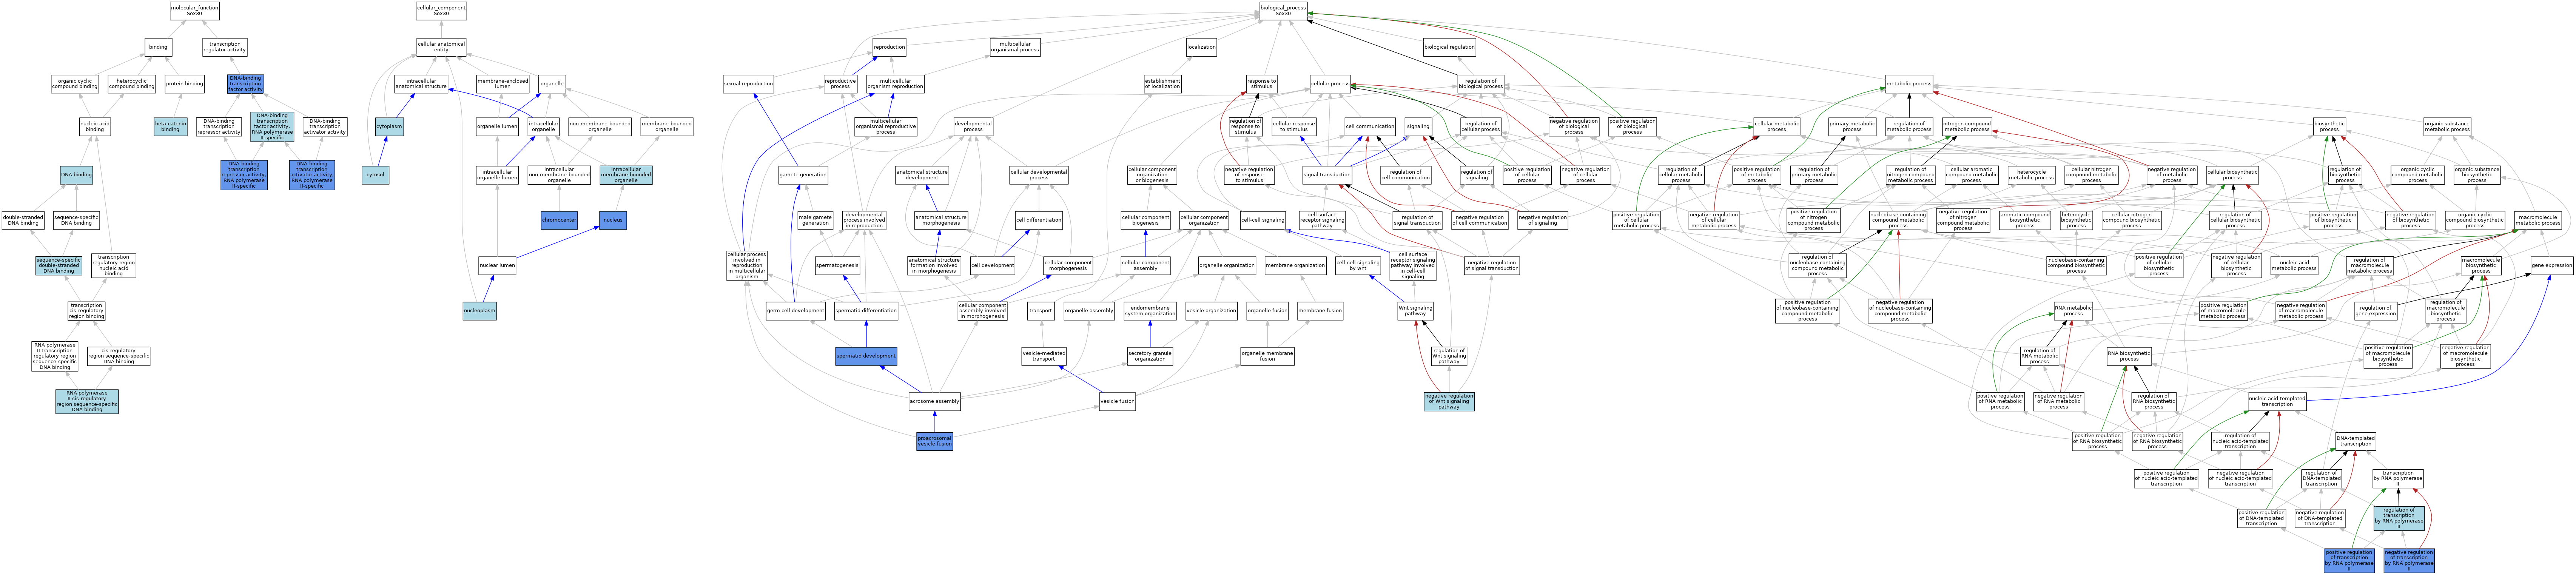Select the 'cellular_component Sox30' root node
This screenshot has width=2576, height=575.
pos(441,11)
